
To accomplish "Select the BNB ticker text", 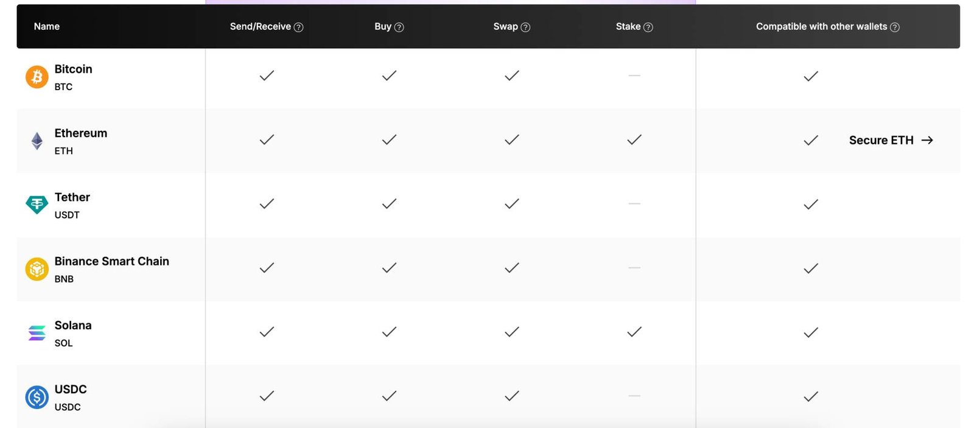I will click(64, 279).
